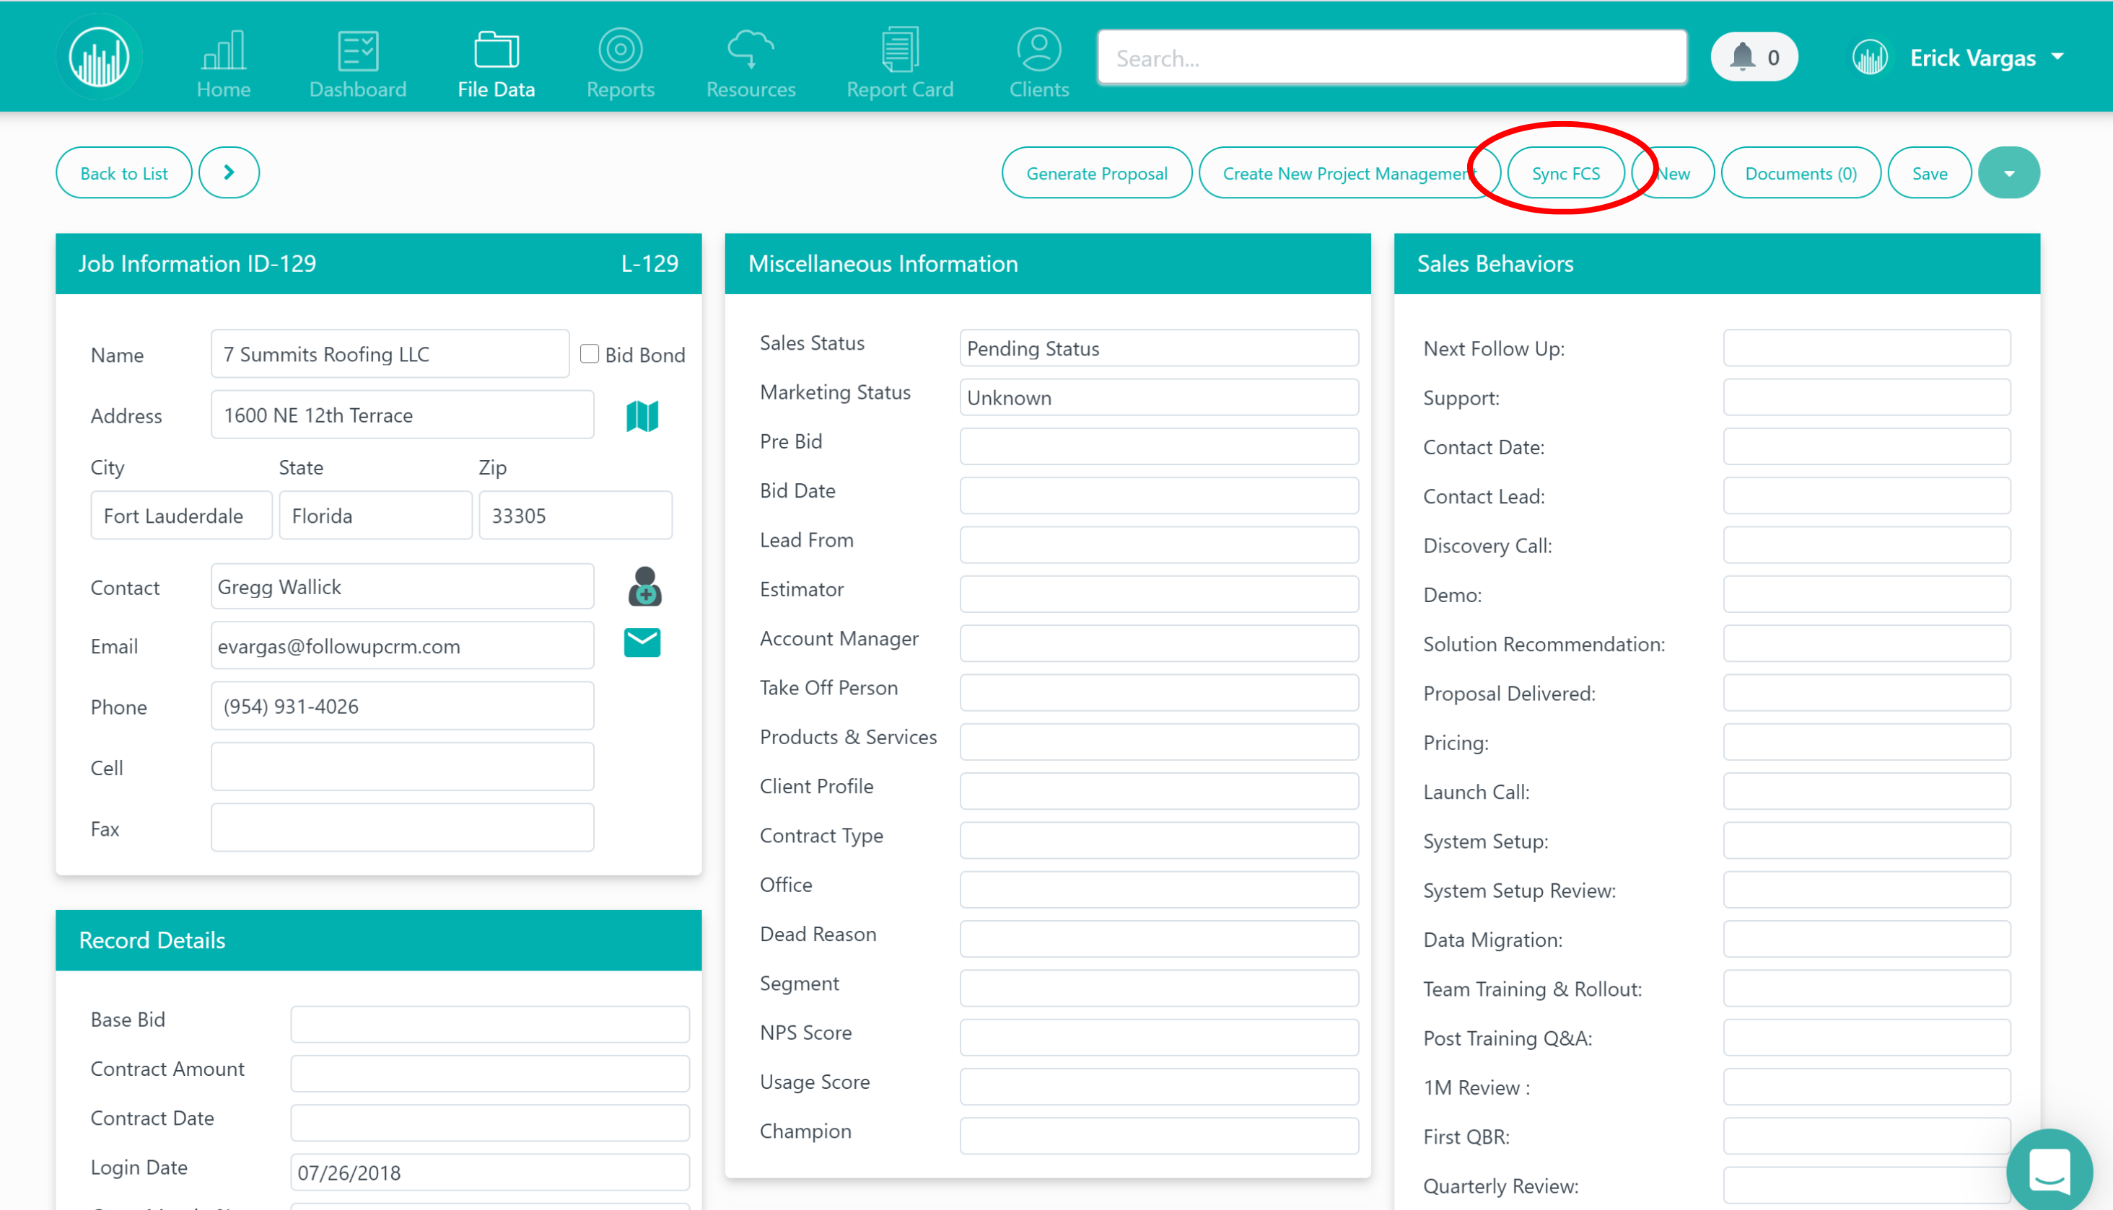Viewport: 2113px width, 1210px height.
Task: Open Documents (0) button
Action: (x=1800, y=173)
